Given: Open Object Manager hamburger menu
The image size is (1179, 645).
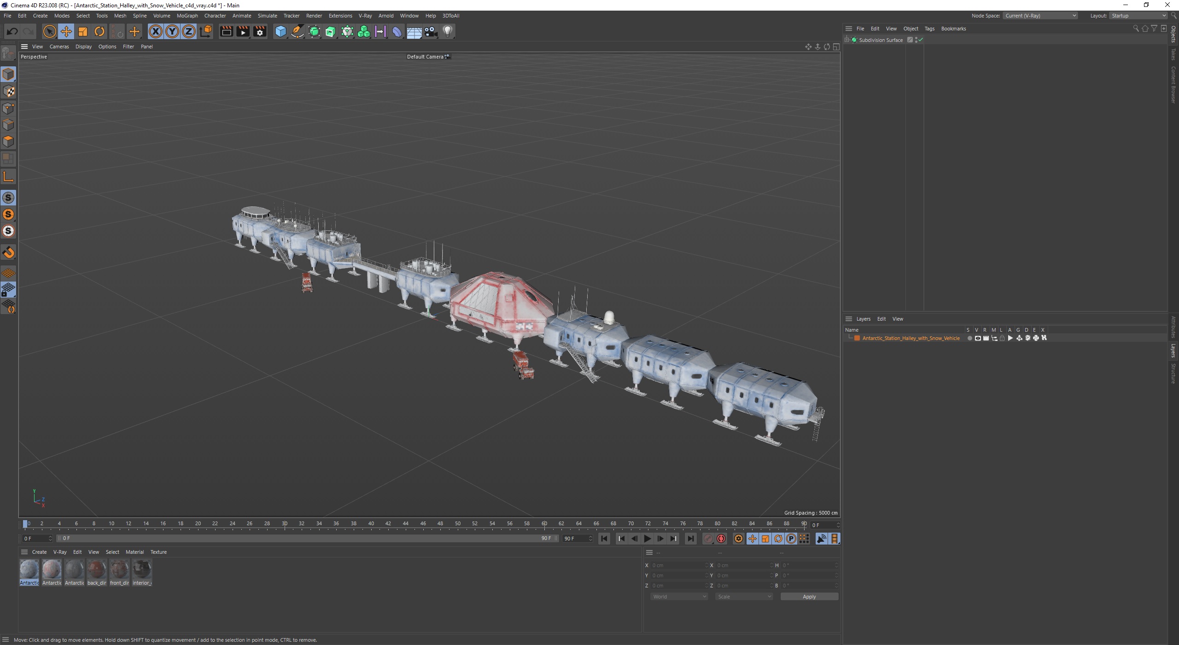Looking at the screenshot, I should click(x=849, y=29).
